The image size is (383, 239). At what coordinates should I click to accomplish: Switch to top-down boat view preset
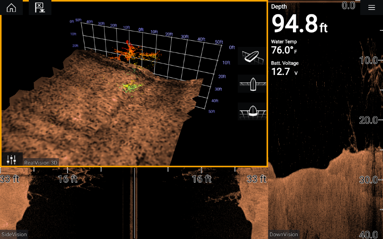[252, 84]
